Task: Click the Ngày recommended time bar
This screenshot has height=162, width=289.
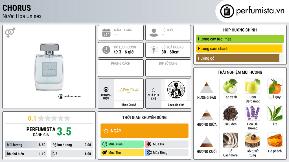Action: click(x=144, y=131)
